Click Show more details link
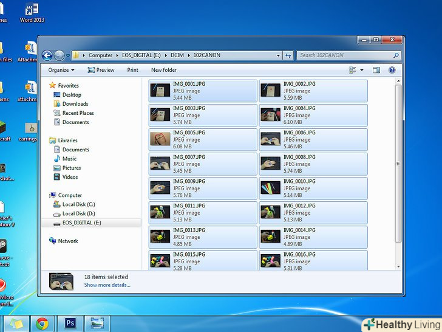Image resolution: width=442 pixels, height=332 pixels. coord(107,285)
